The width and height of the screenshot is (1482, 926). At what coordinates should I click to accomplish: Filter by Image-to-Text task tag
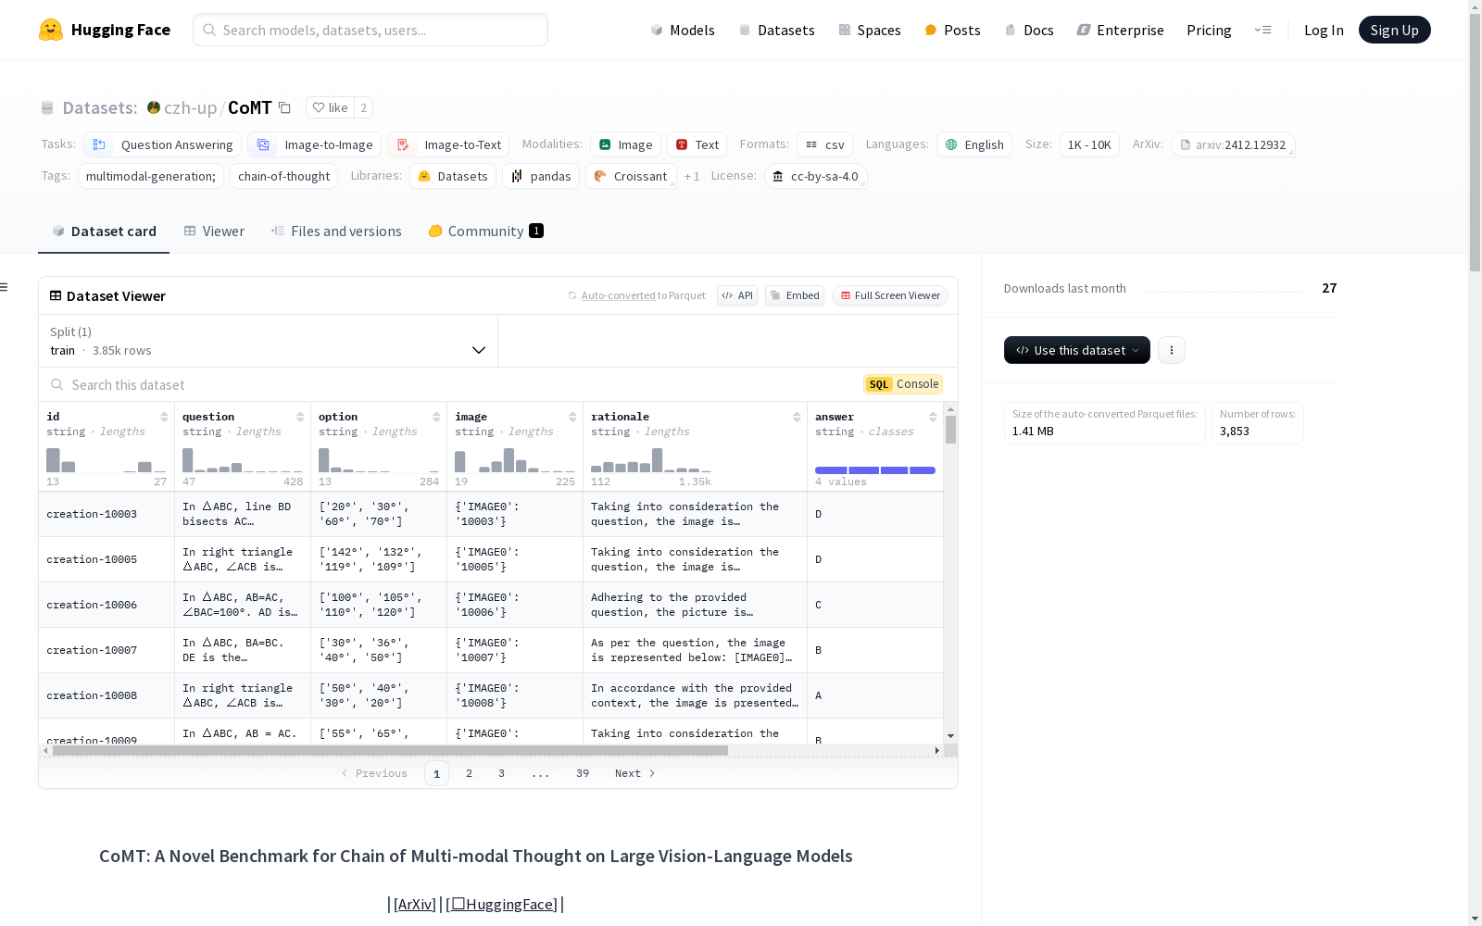[x=448, y=144]
